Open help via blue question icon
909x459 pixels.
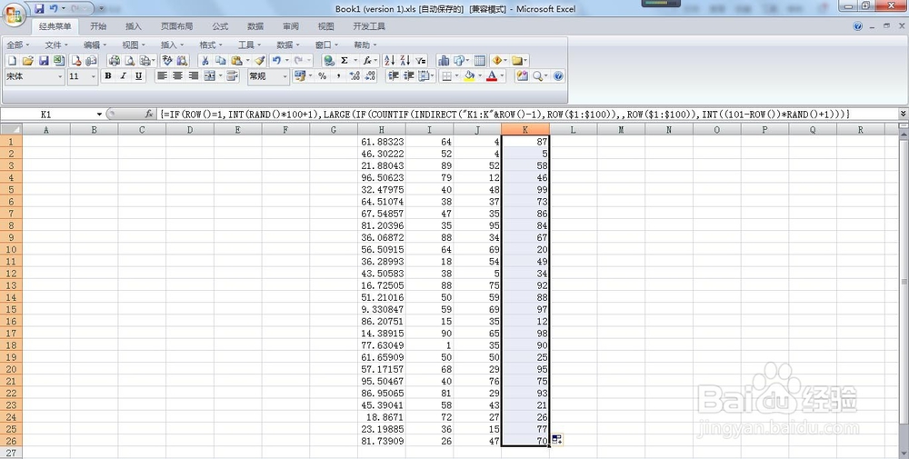click(x=558, y=76)
